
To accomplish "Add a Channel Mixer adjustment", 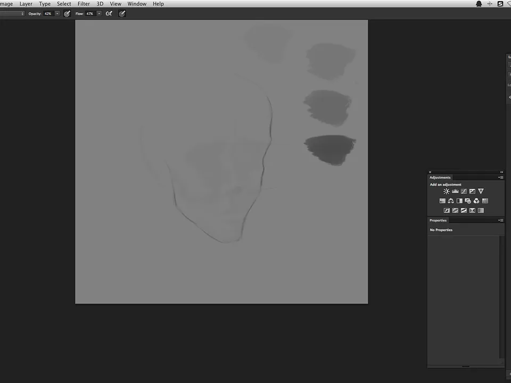I will (476, 201).
